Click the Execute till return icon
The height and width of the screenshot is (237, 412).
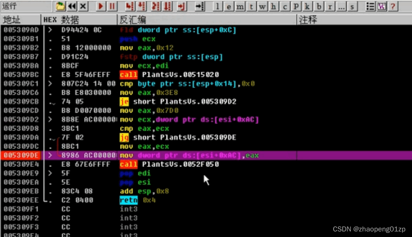coord(181,6)
